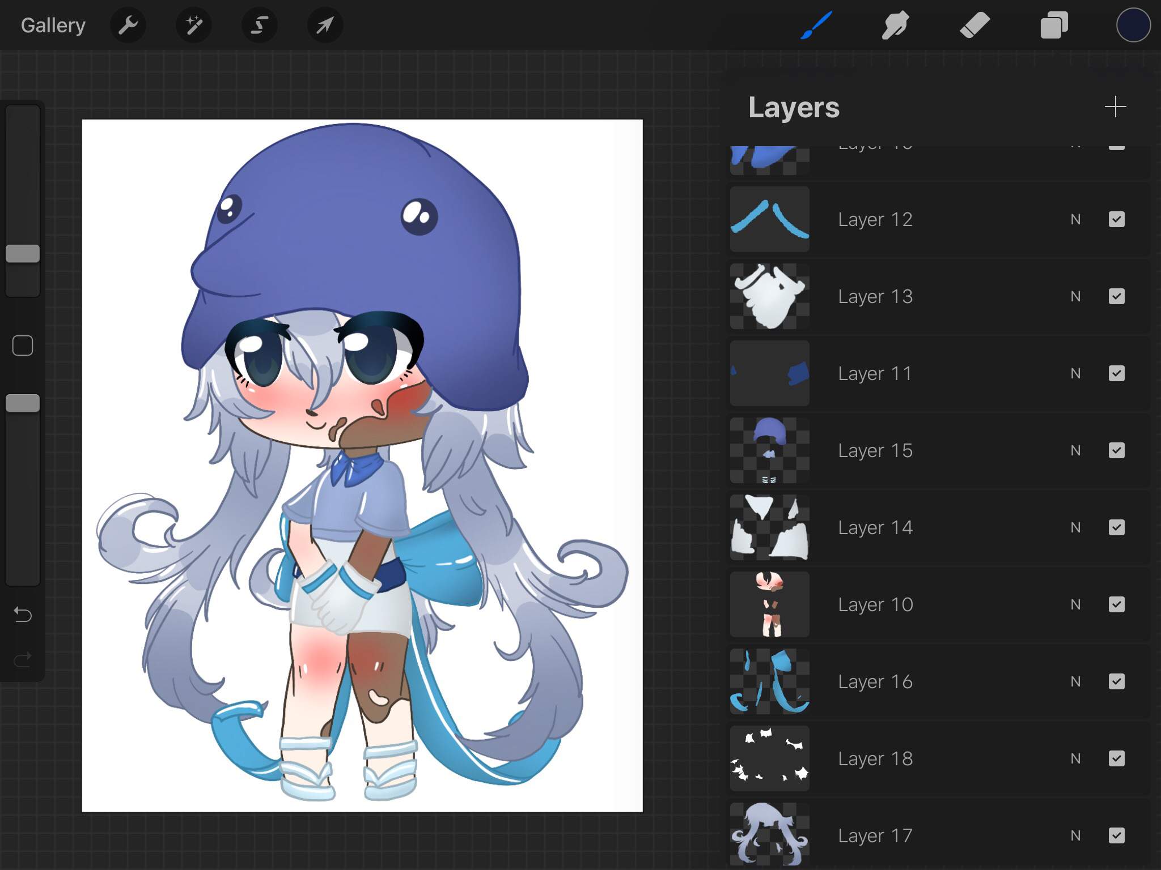Viewport: 1161px width, 870px height.
Task: Tap the Redo arrow
Action: 23,659
